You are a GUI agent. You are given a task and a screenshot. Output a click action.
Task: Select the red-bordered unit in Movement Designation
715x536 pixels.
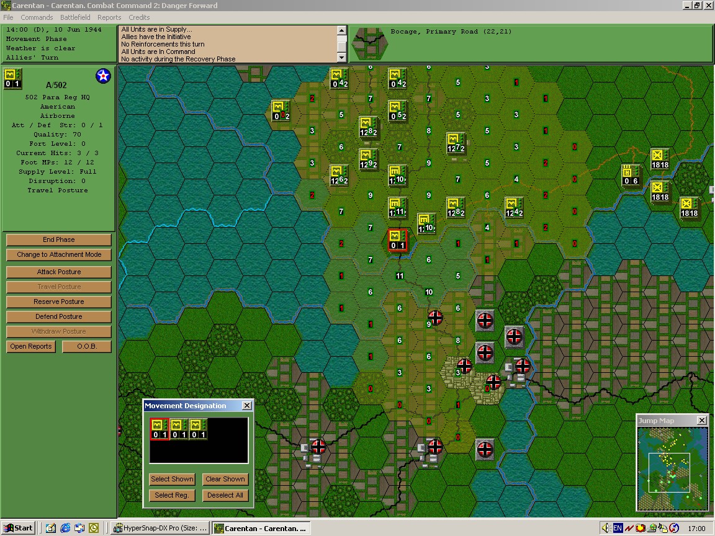pos(160,429)
